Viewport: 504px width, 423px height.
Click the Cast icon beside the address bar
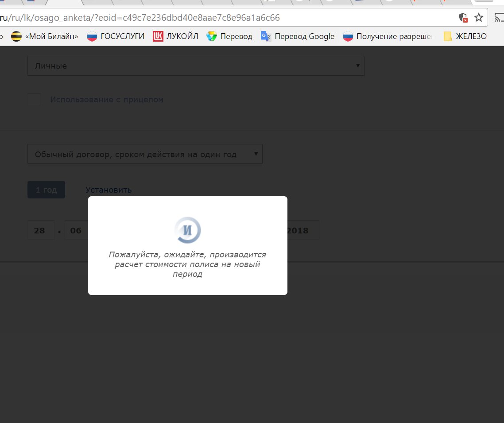click(x=499, y=18)
